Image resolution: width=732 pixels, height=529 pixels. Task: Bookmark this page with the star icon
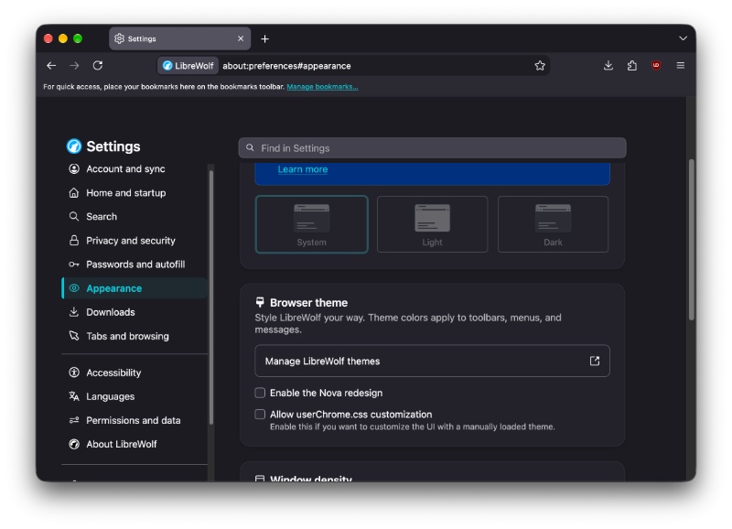tap(540, 66)
